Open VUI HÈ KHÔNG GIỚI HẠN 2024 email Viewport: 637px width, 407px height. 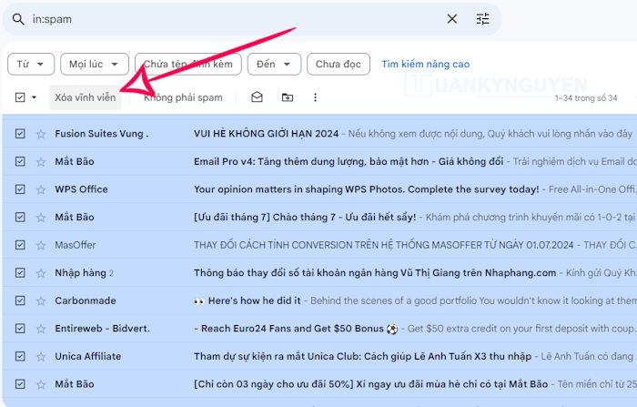click(x=266, y=134)
